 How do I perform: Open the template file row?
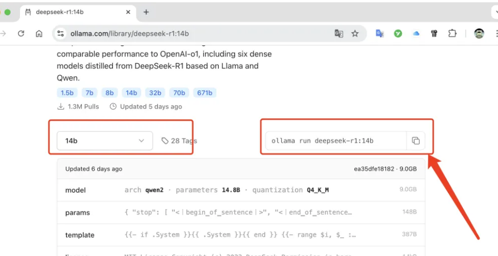(241, 235)
